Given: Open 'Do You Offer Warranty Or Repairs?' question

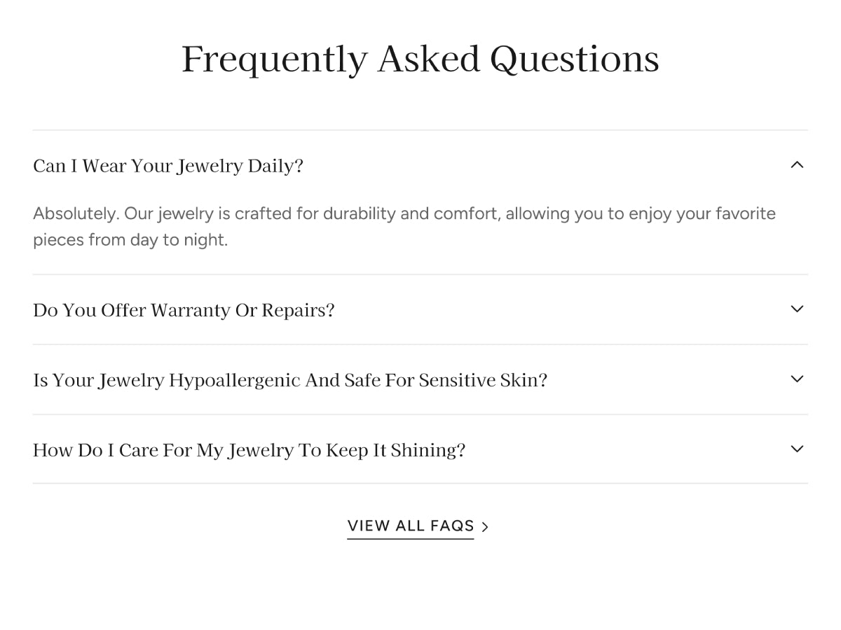Looking at the screenshot, I should [x=184, y=310].
